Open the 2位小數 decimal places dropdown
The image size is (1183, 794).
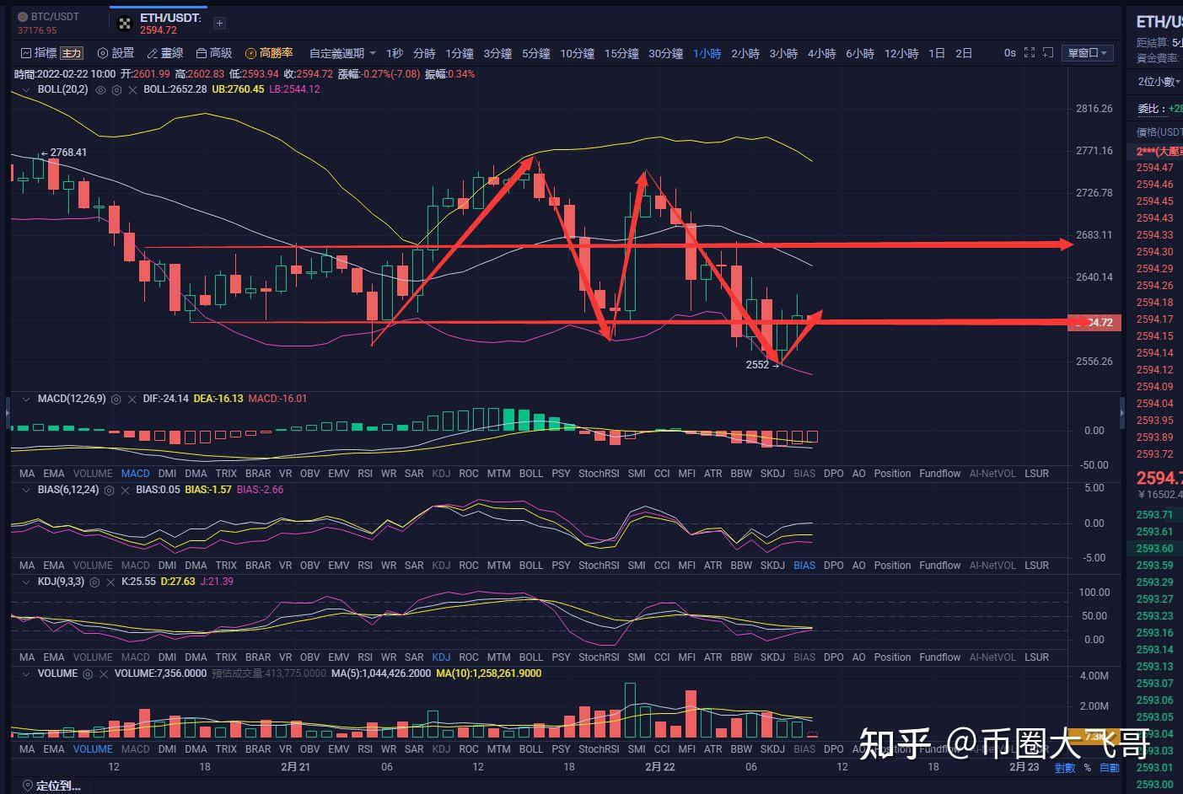(1159, 82)
